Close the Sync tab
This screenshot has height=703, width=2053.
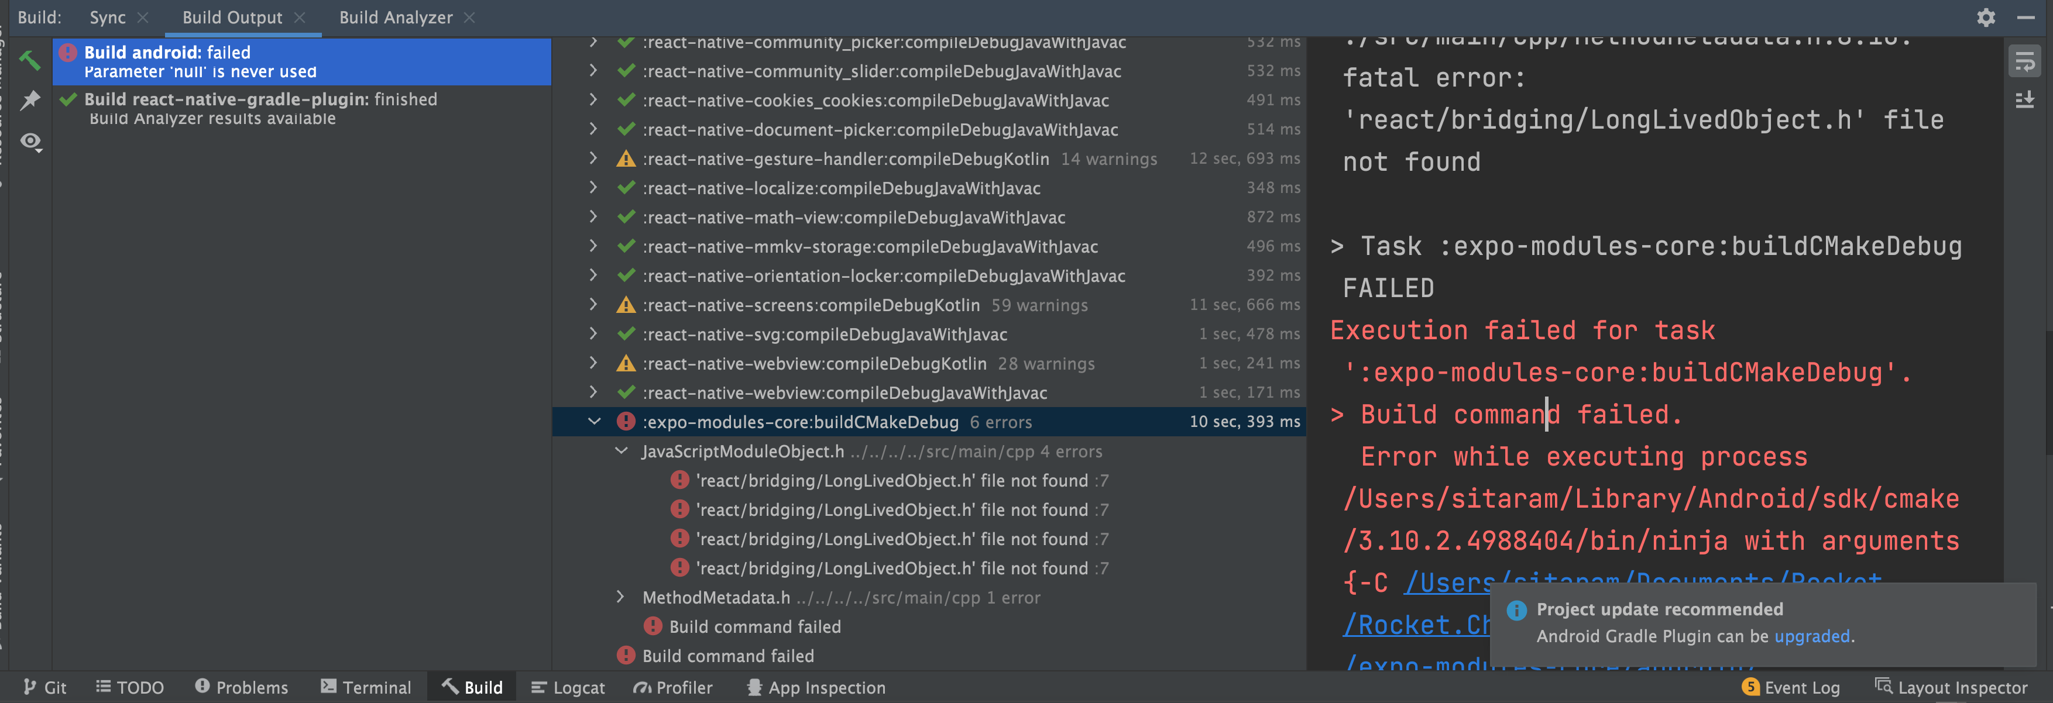[x=143, y=18]
